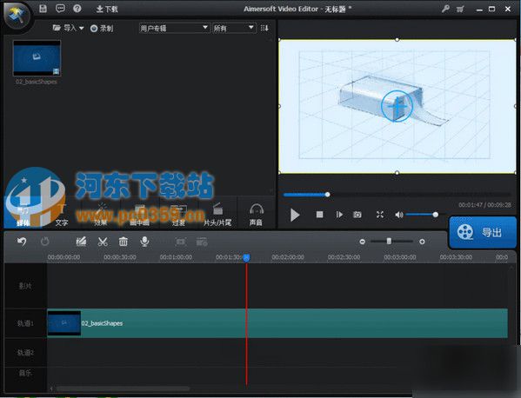The image size is (521, 398).
Task: Click the greyed crop tool icon
Action: (180, 242)
